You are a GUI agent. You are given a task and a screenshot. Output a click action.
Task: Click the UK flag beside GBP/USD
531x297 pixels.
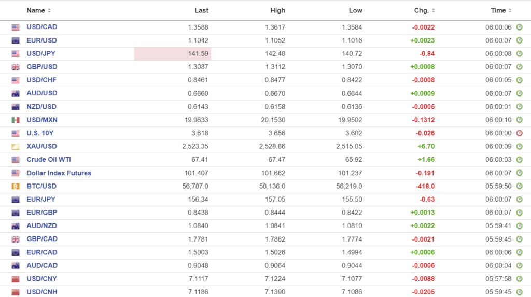(16, 67)
